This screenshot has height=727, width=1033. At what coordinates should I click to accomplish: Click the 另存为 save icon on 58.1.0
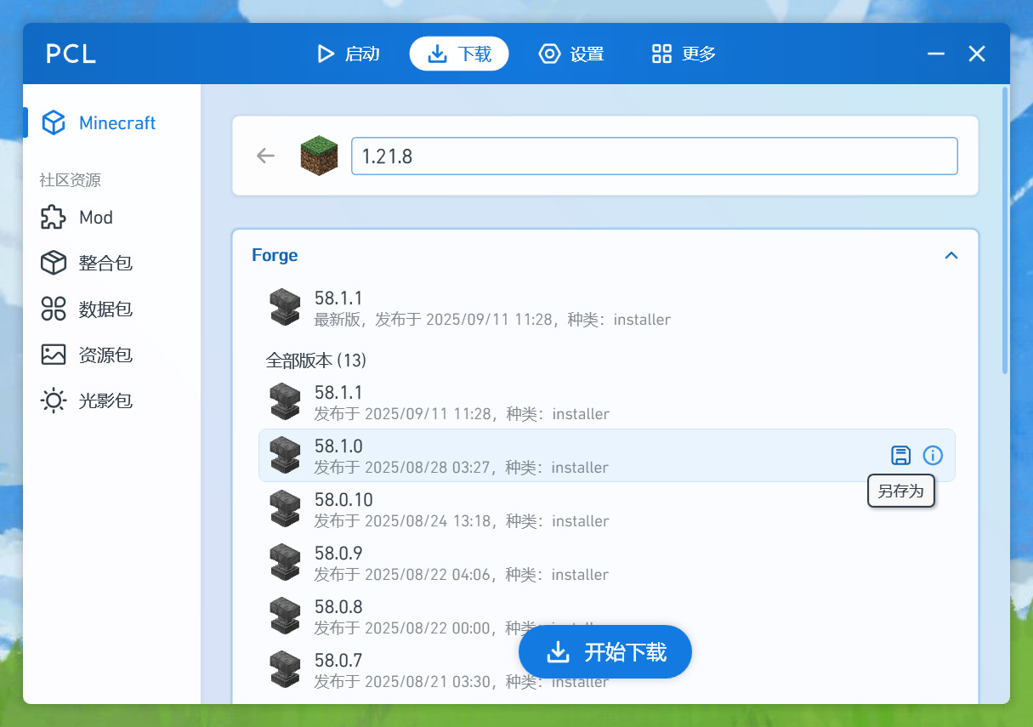tap(901, 456)
